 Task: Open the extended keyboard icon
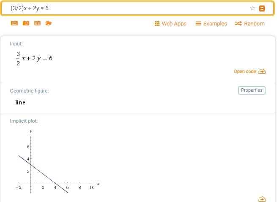tap(14, 23)
